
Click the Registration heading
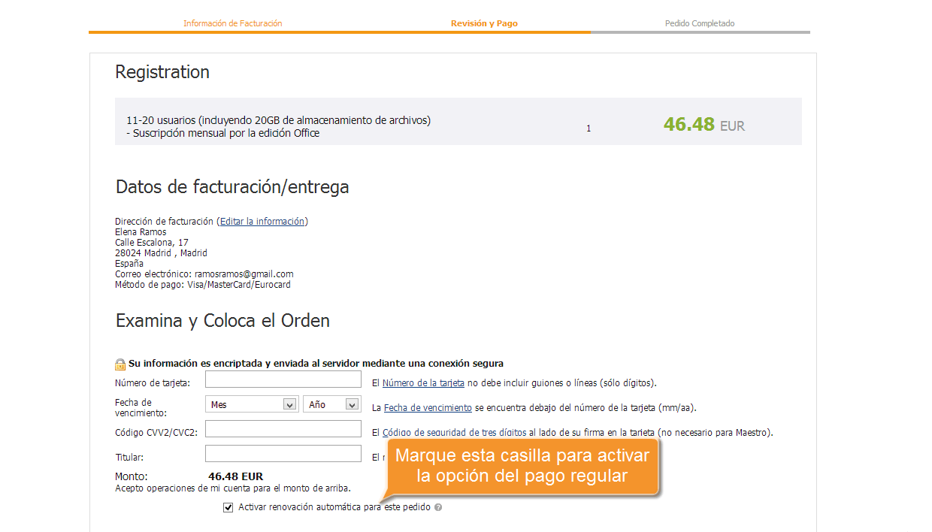pyautogui.click(x=162, y=72)
